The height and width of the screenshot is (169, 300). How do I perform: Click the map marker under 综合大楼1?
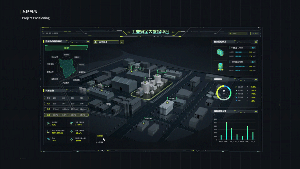click(143, 123)
